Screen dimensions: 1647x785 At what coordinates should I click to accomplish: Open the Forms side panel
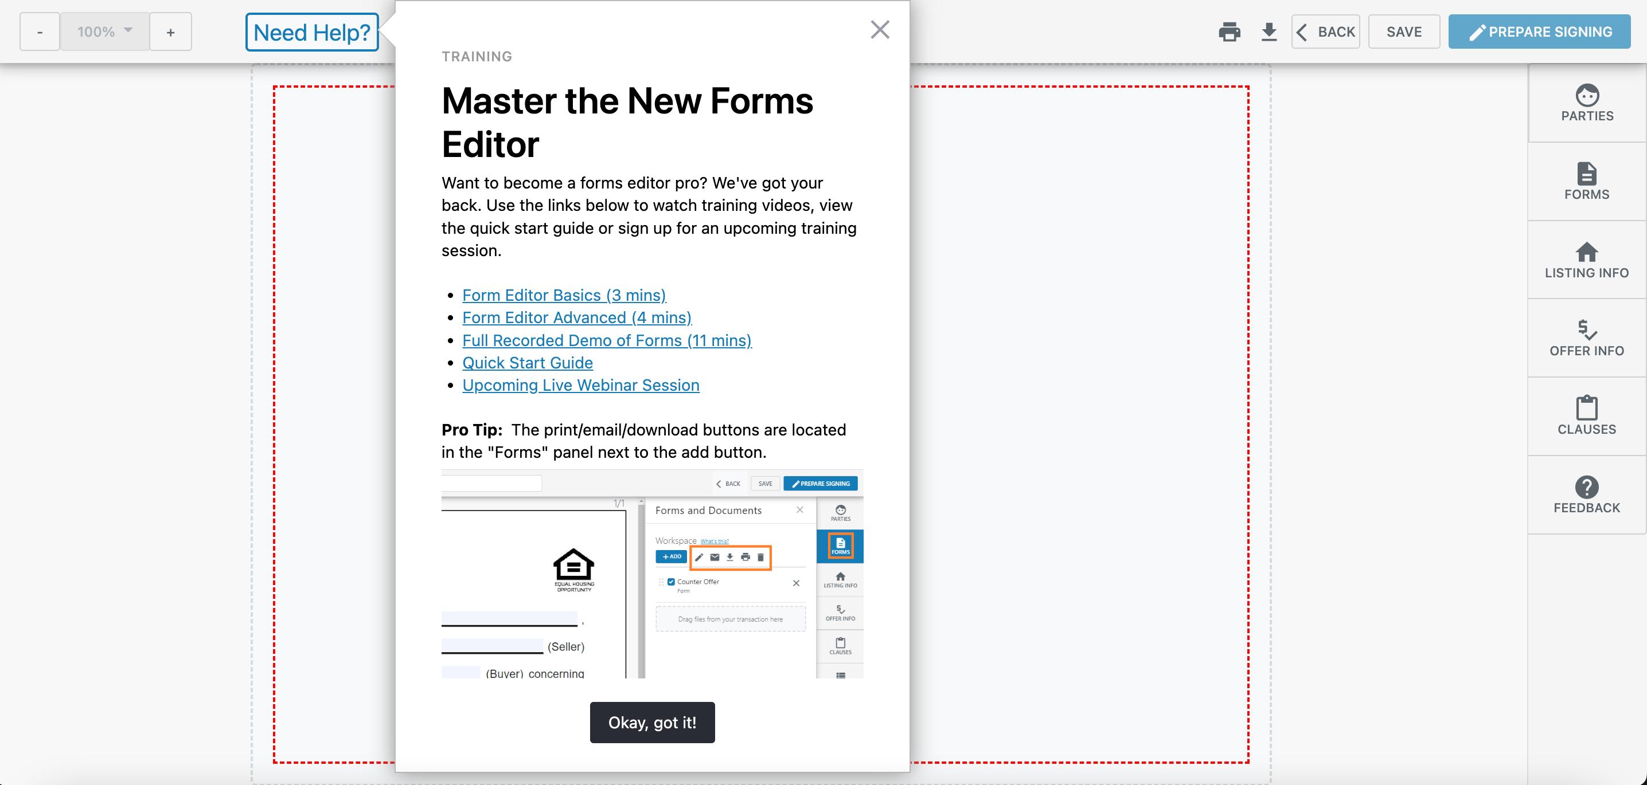coord(1586,182)
